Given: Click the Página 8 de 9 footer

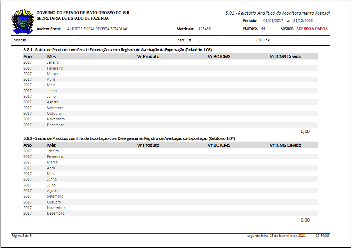Looking at the screenshot, I should (22, 236).
